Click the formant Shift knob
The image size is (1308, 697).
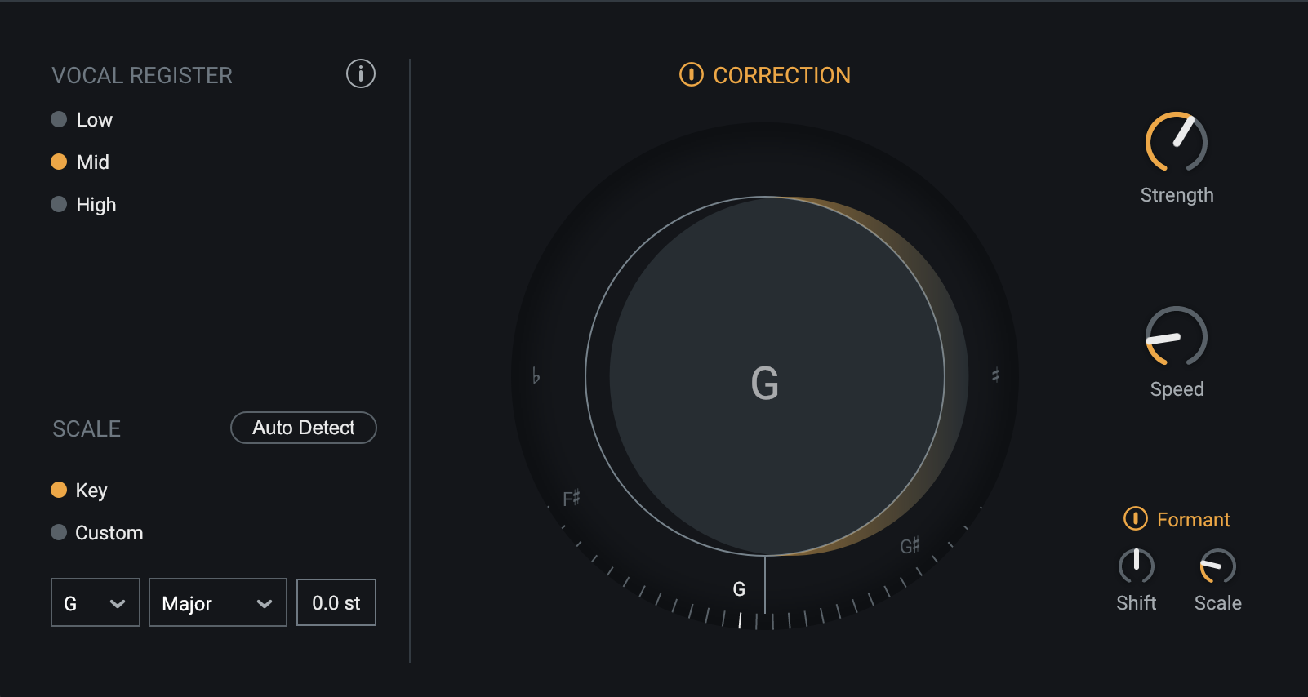(x=1137, y=566)
